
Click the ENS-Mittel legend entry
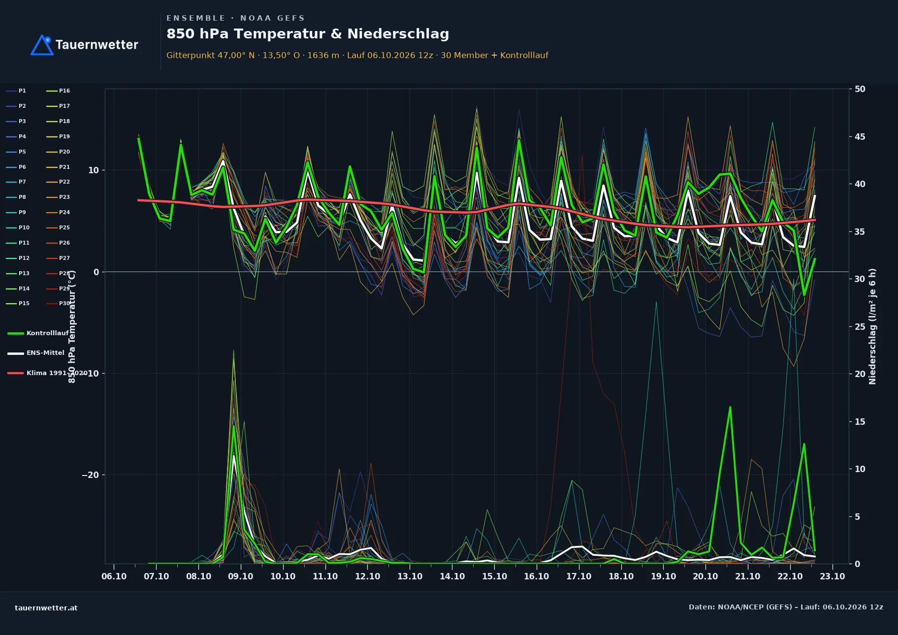(x=36, y=353)
